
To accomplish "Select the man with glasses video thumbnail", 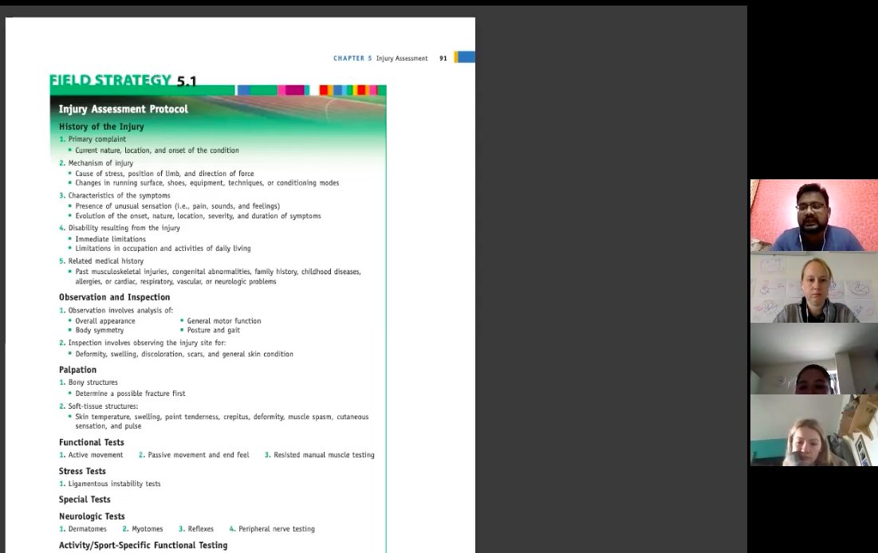I will (x=814, y=215).
